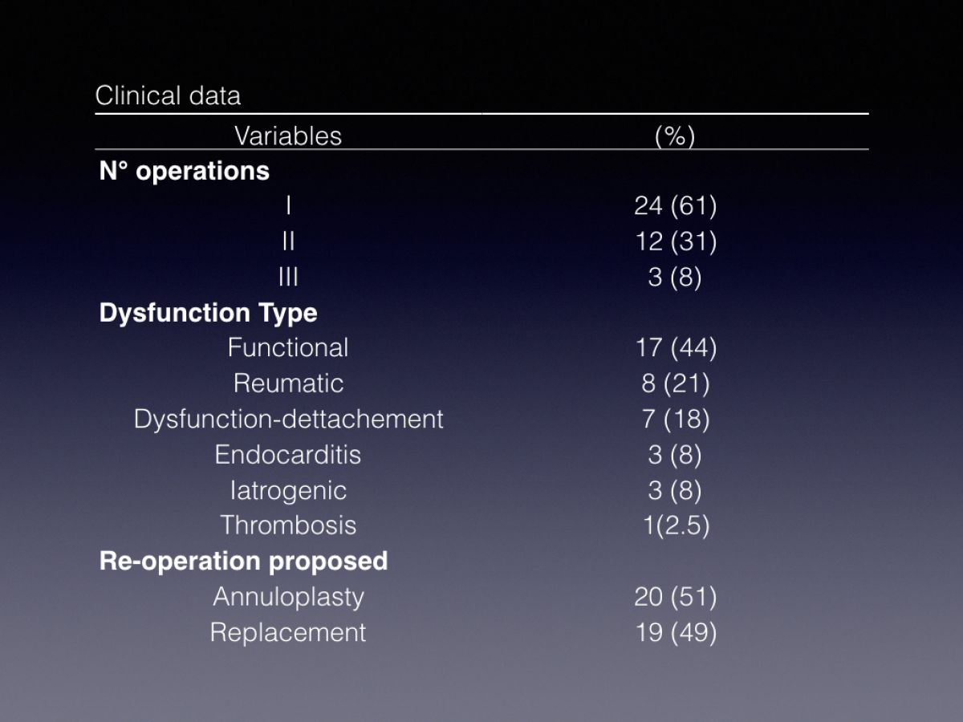Select the '(%)' column header
Screen dimensions: 963x722
click(675, 136)
